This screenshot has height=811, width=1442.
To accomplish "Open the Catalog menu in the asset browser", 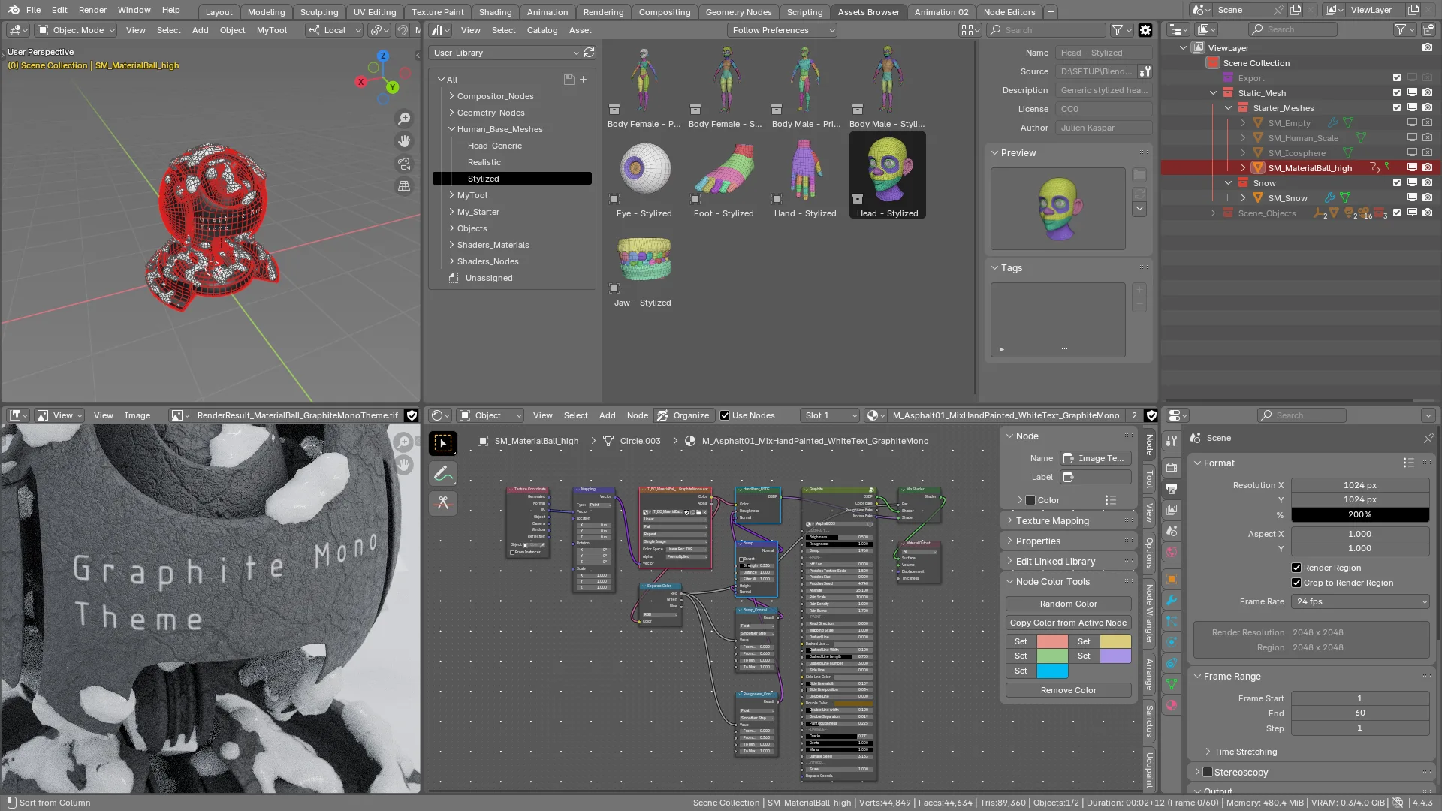I will [x=542, y=30].
